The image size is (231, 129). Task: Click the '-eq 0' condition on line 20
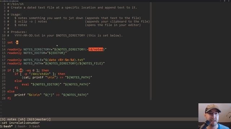point(30,70)
